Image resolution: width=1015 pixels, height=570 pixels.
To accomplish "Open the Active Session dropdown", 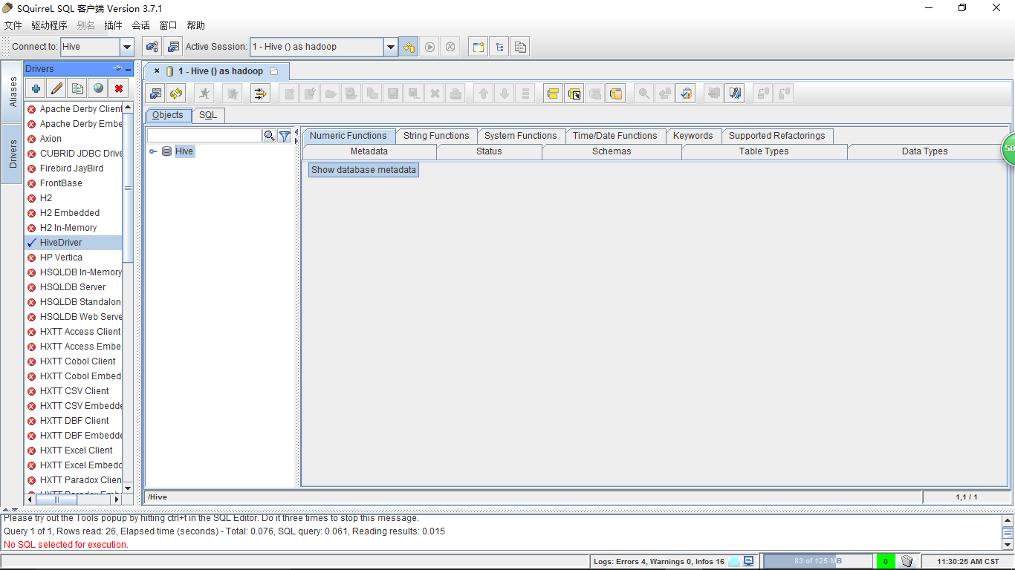I will pos(391,47).
